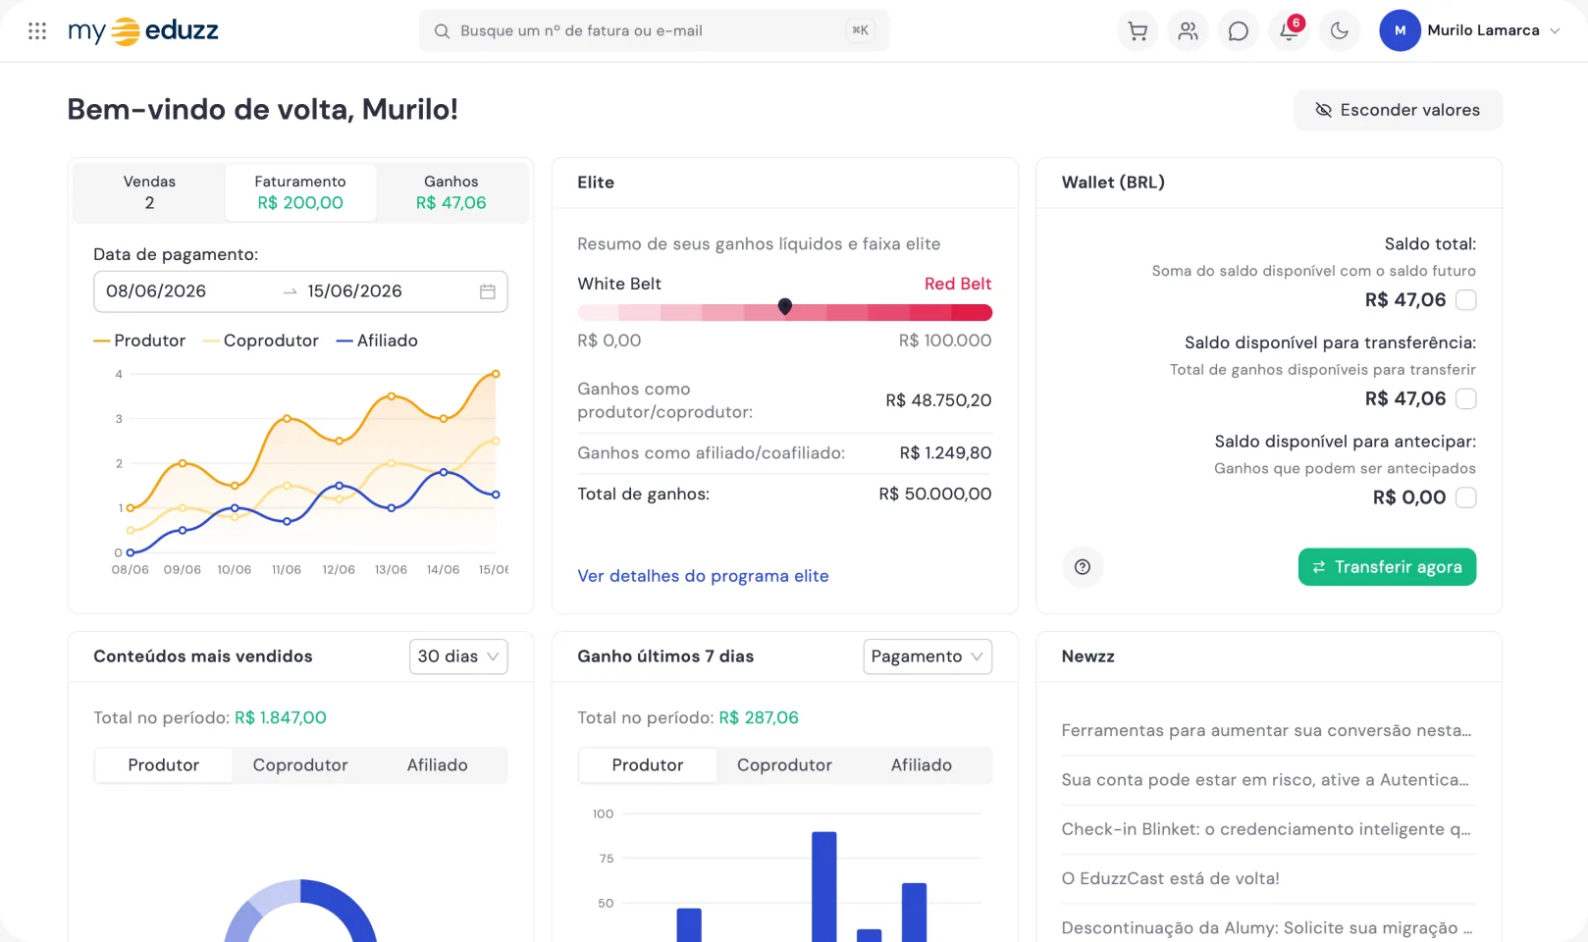Click the ⌘K shortcut badge

click(860, 30)
